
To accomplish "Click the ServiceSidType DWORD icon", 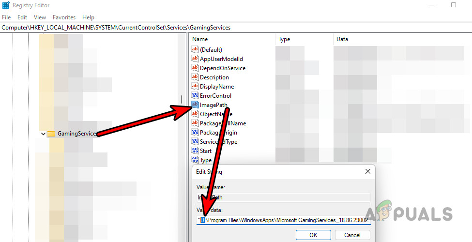I will 195,141.
